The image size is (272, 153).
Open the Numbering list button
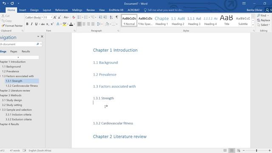click(x=86, y=17)
